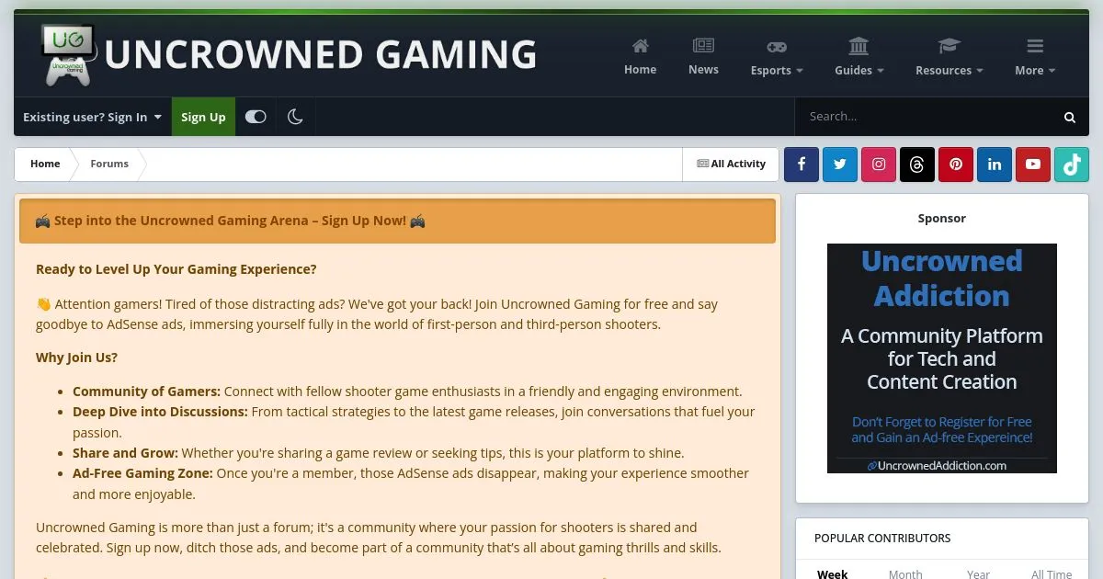Image resolution: width=1103 pixels, height=579 pixels.
Task: Click 'Deep Dive into Discussions:' bullet text
Action: pos(160,412)
